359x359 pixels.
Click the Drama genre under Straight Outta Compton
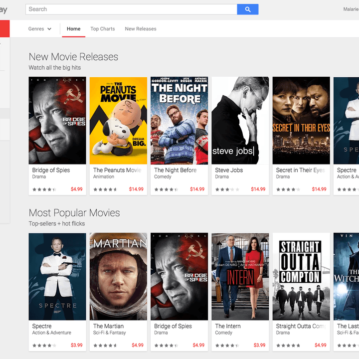coord(283,333)
